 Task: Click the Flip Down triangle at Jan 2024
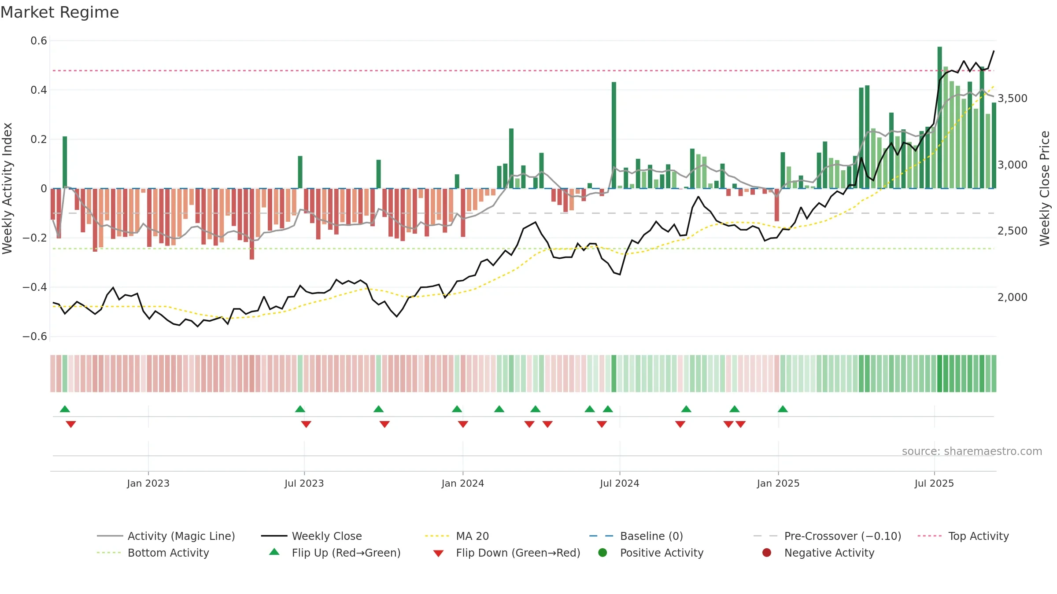pos(463,424)
